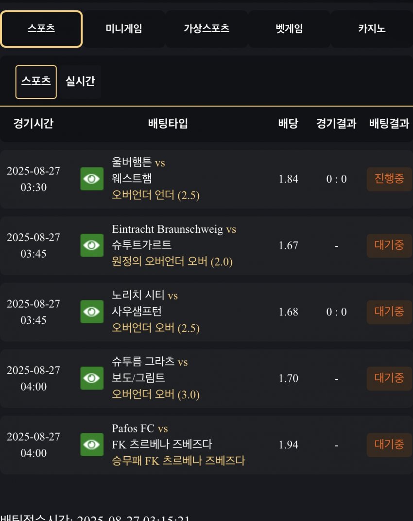This screenshot has height=521, width=413.
Task: Click 대기중 status for Pafos FC bet
Action: [x=389, y=445]
